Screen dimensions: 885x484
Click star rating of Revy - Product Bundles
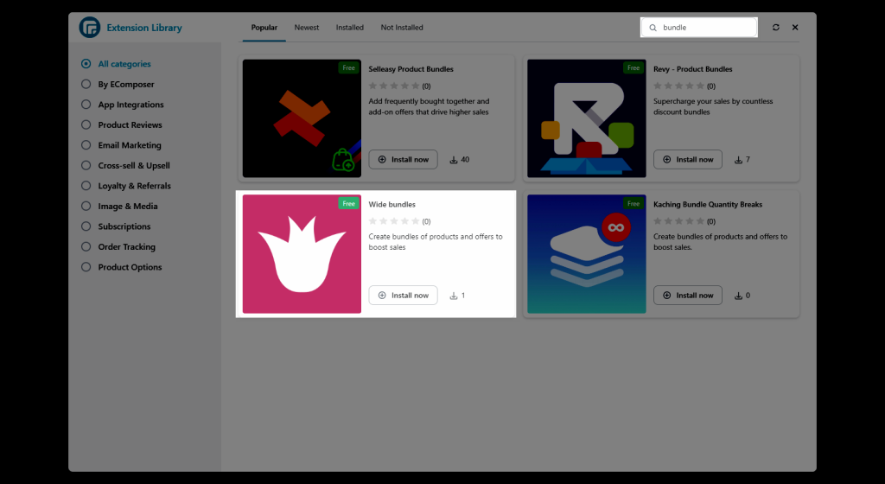[679, 86]
